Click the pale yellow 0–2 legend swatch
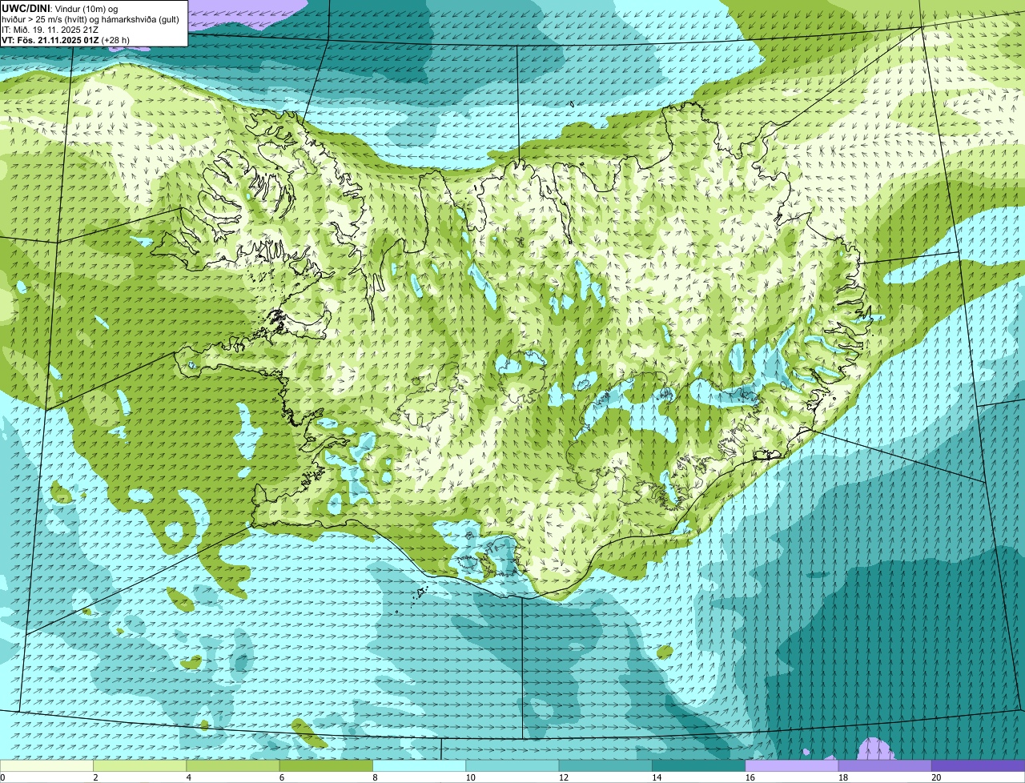This screenshot has width=1025, height=783. click(x=46, y=765)
